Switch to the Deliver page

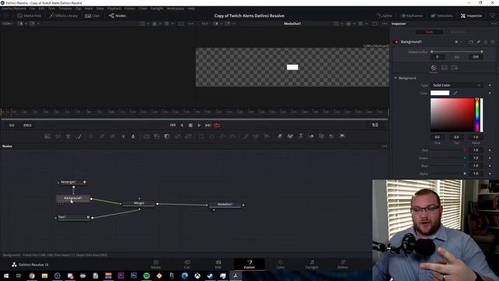[x=343, y=264]
